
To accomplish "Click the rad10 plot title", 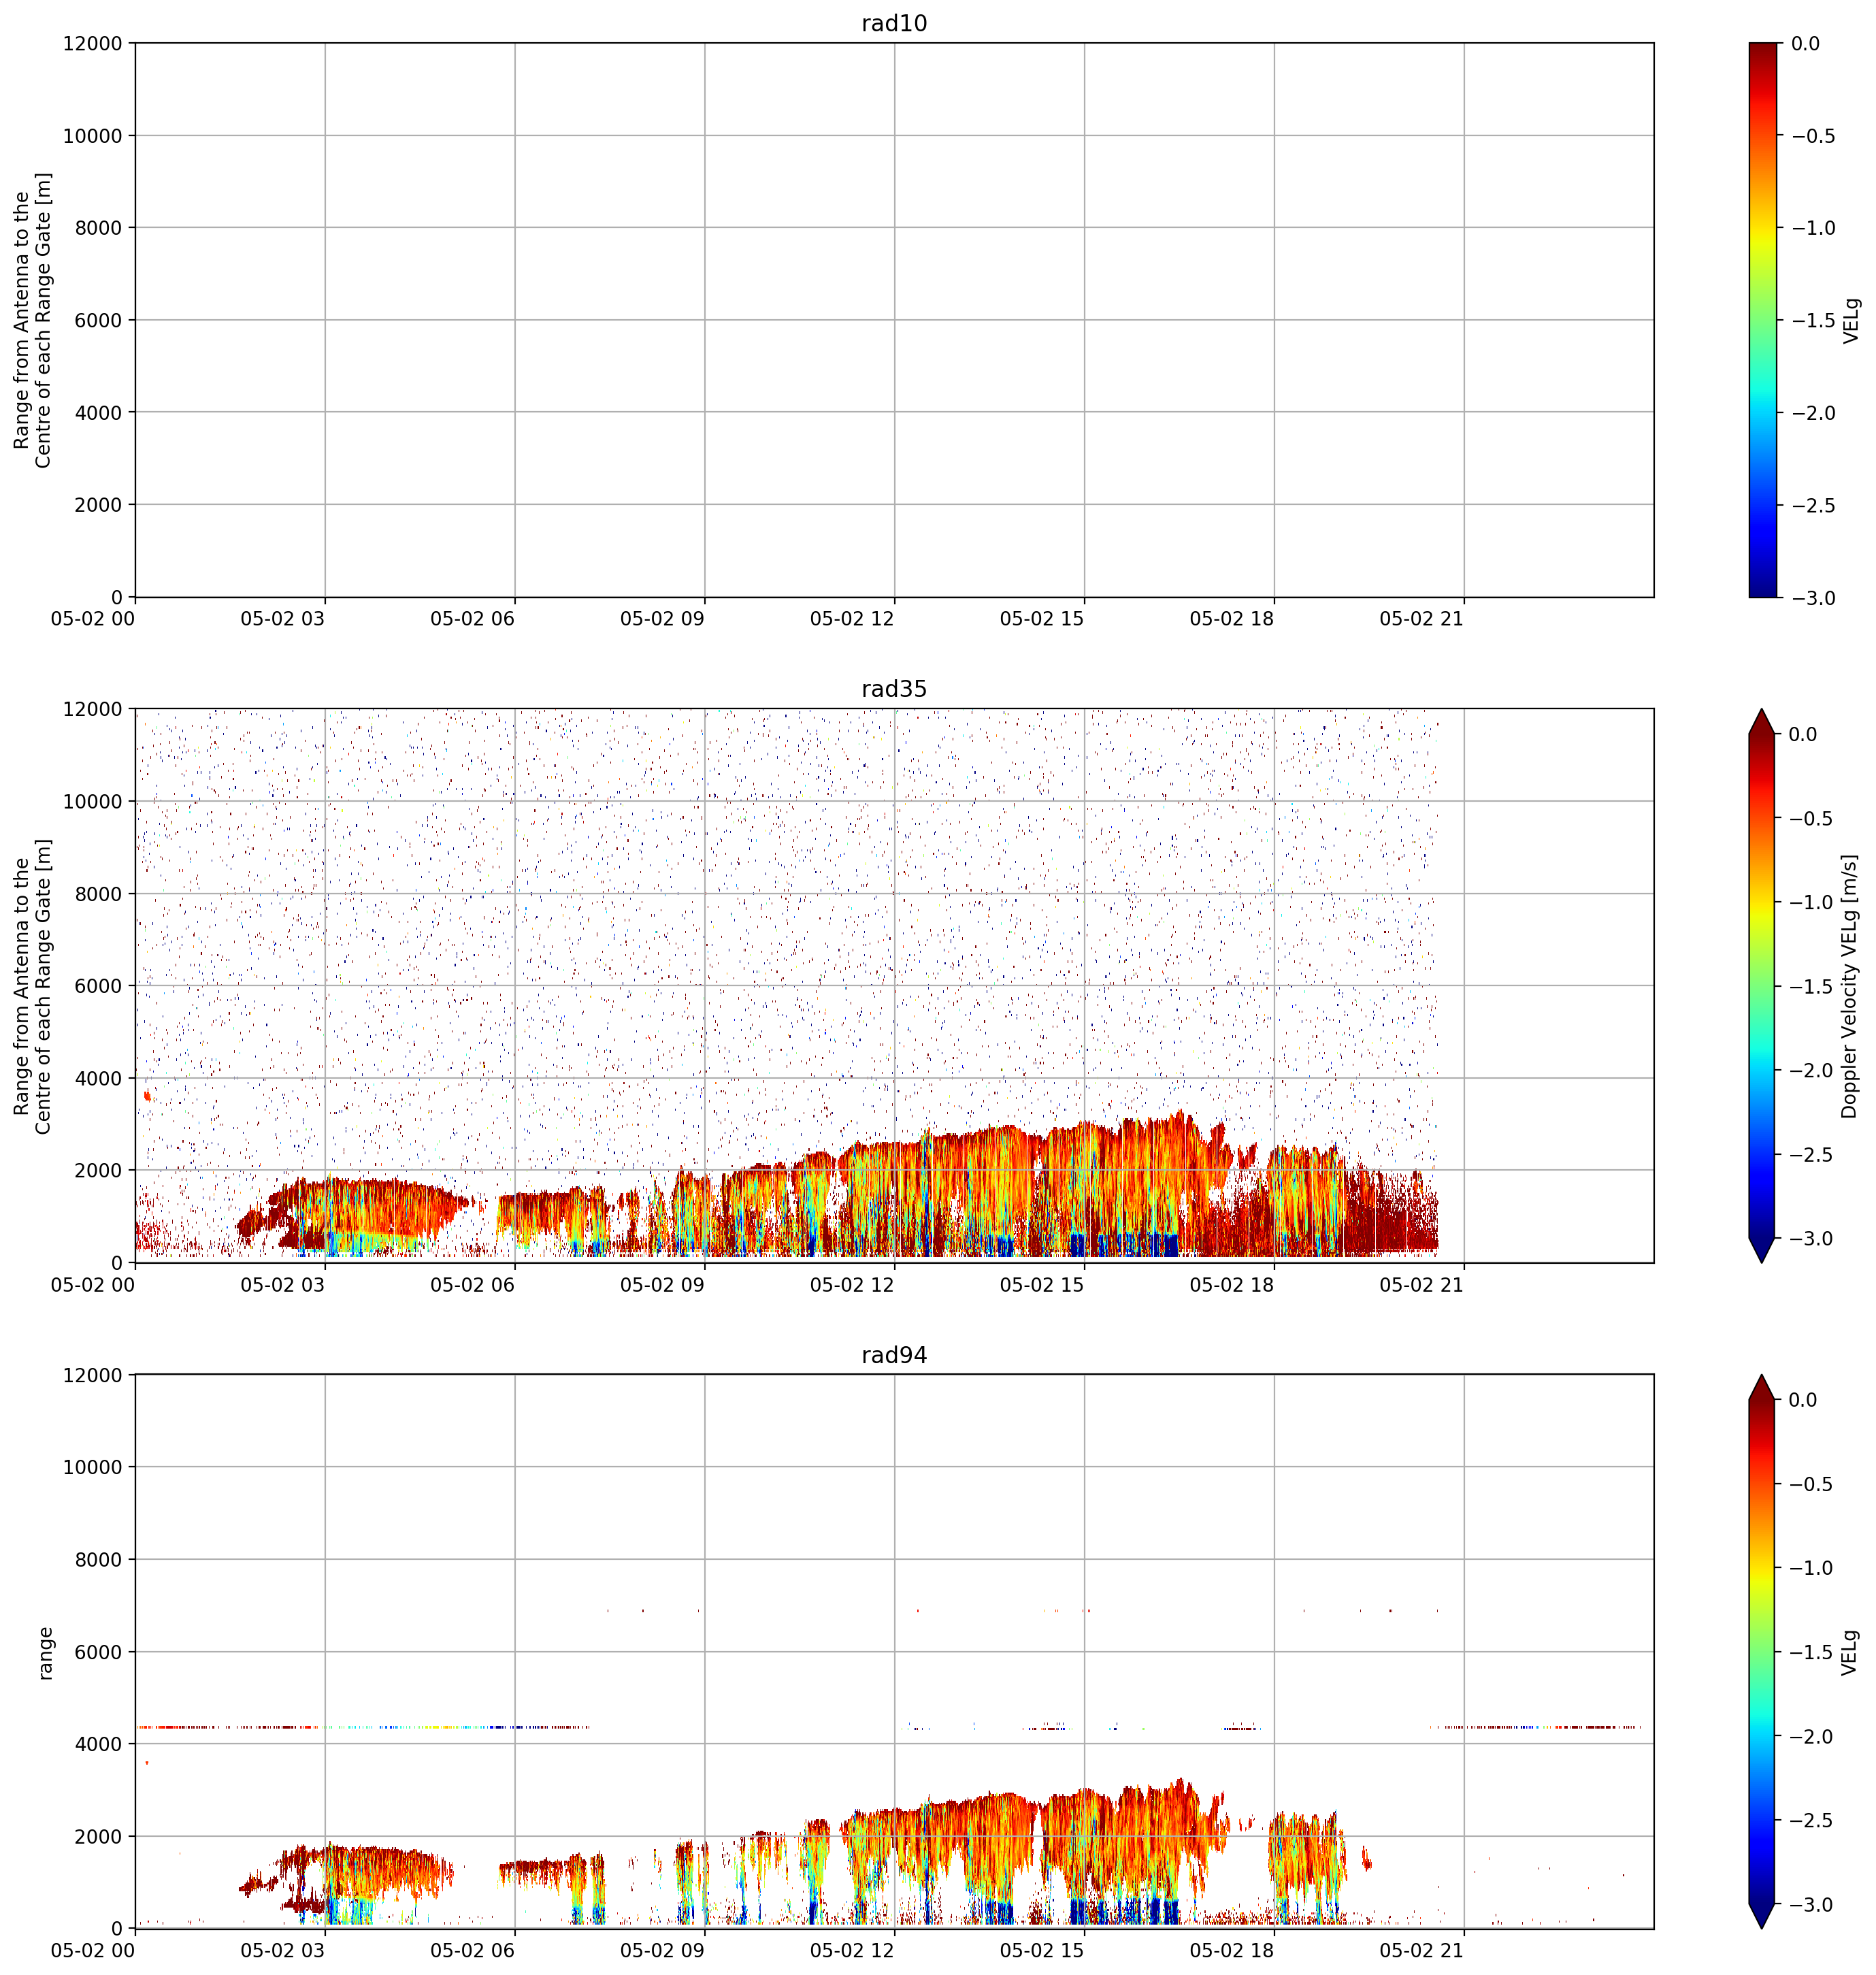I will click(894, 23).
